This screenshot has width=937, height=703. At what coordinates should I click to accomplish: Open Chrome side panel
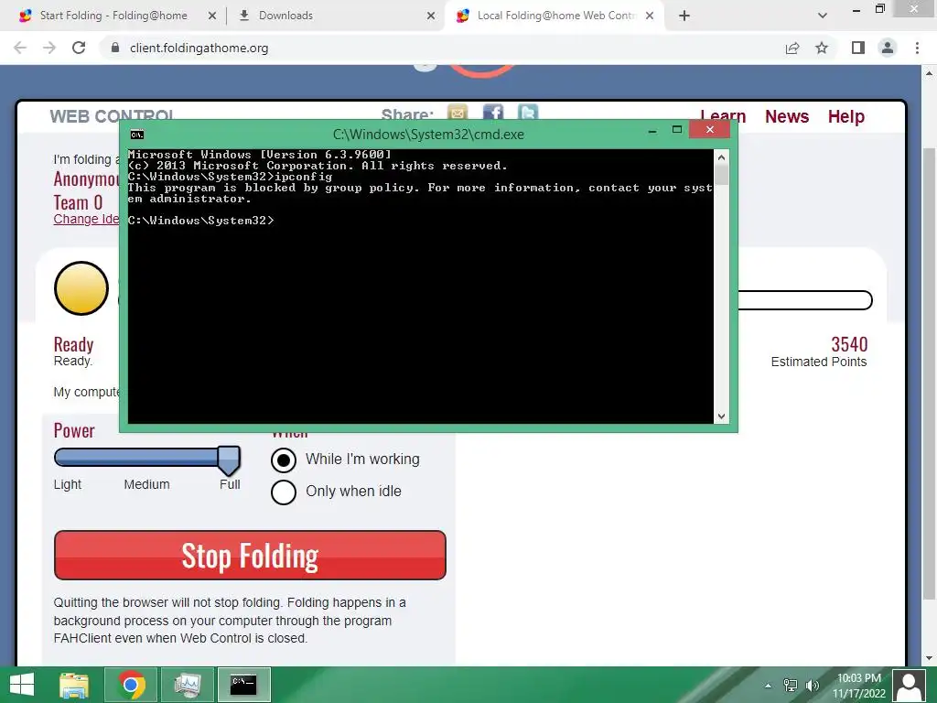click(x=858, y=48)
